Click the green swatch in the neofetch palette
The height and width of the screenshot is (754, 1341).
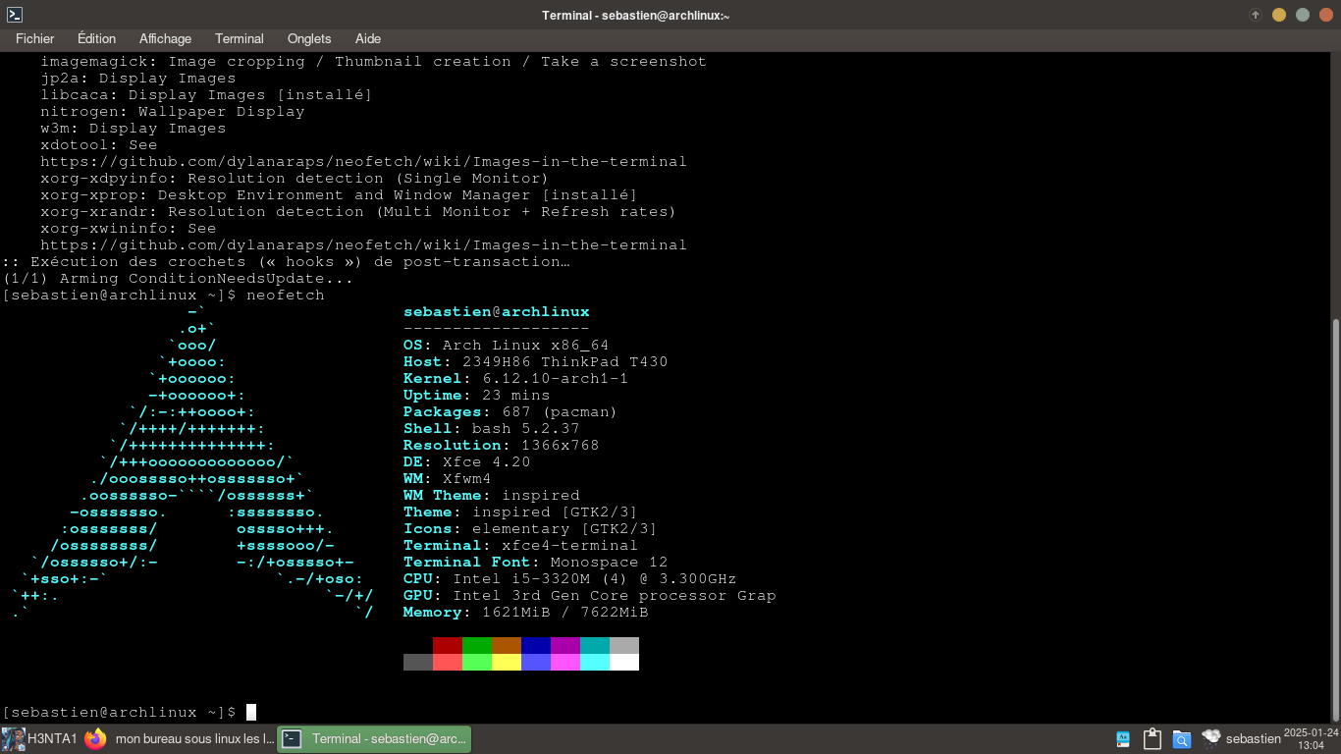click(477, 646)
